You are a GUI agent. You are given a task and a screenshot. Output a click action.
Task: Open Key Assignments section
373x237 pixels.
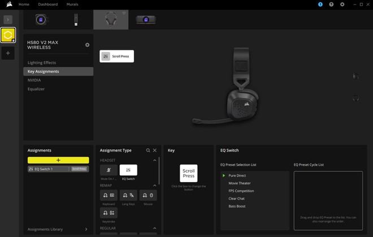coord(58,71)
